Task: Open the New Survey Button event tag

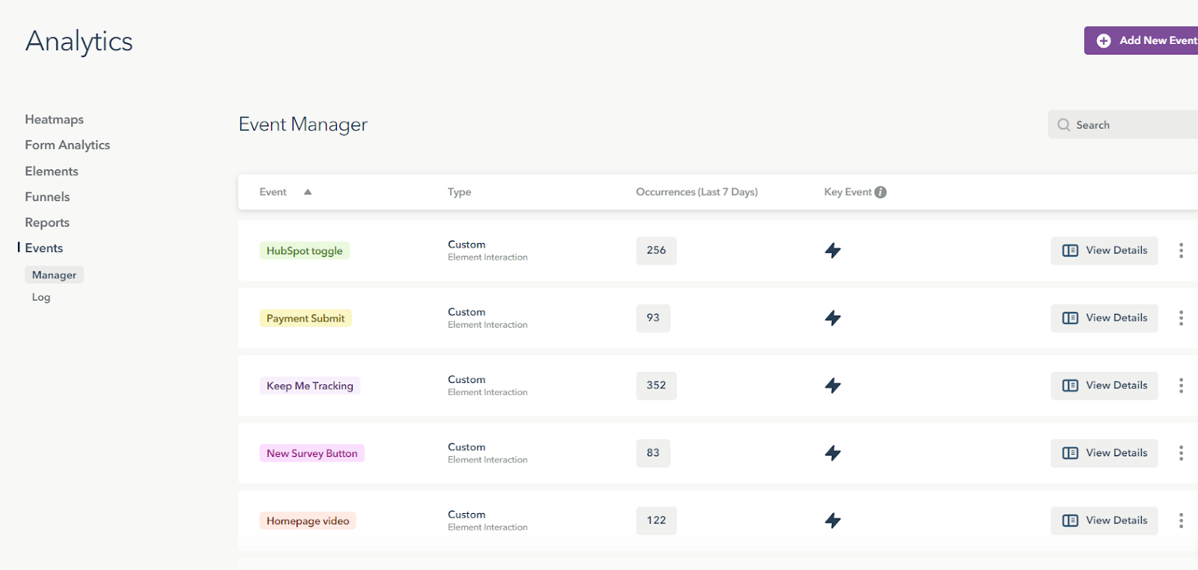Action: coord(312,453)
